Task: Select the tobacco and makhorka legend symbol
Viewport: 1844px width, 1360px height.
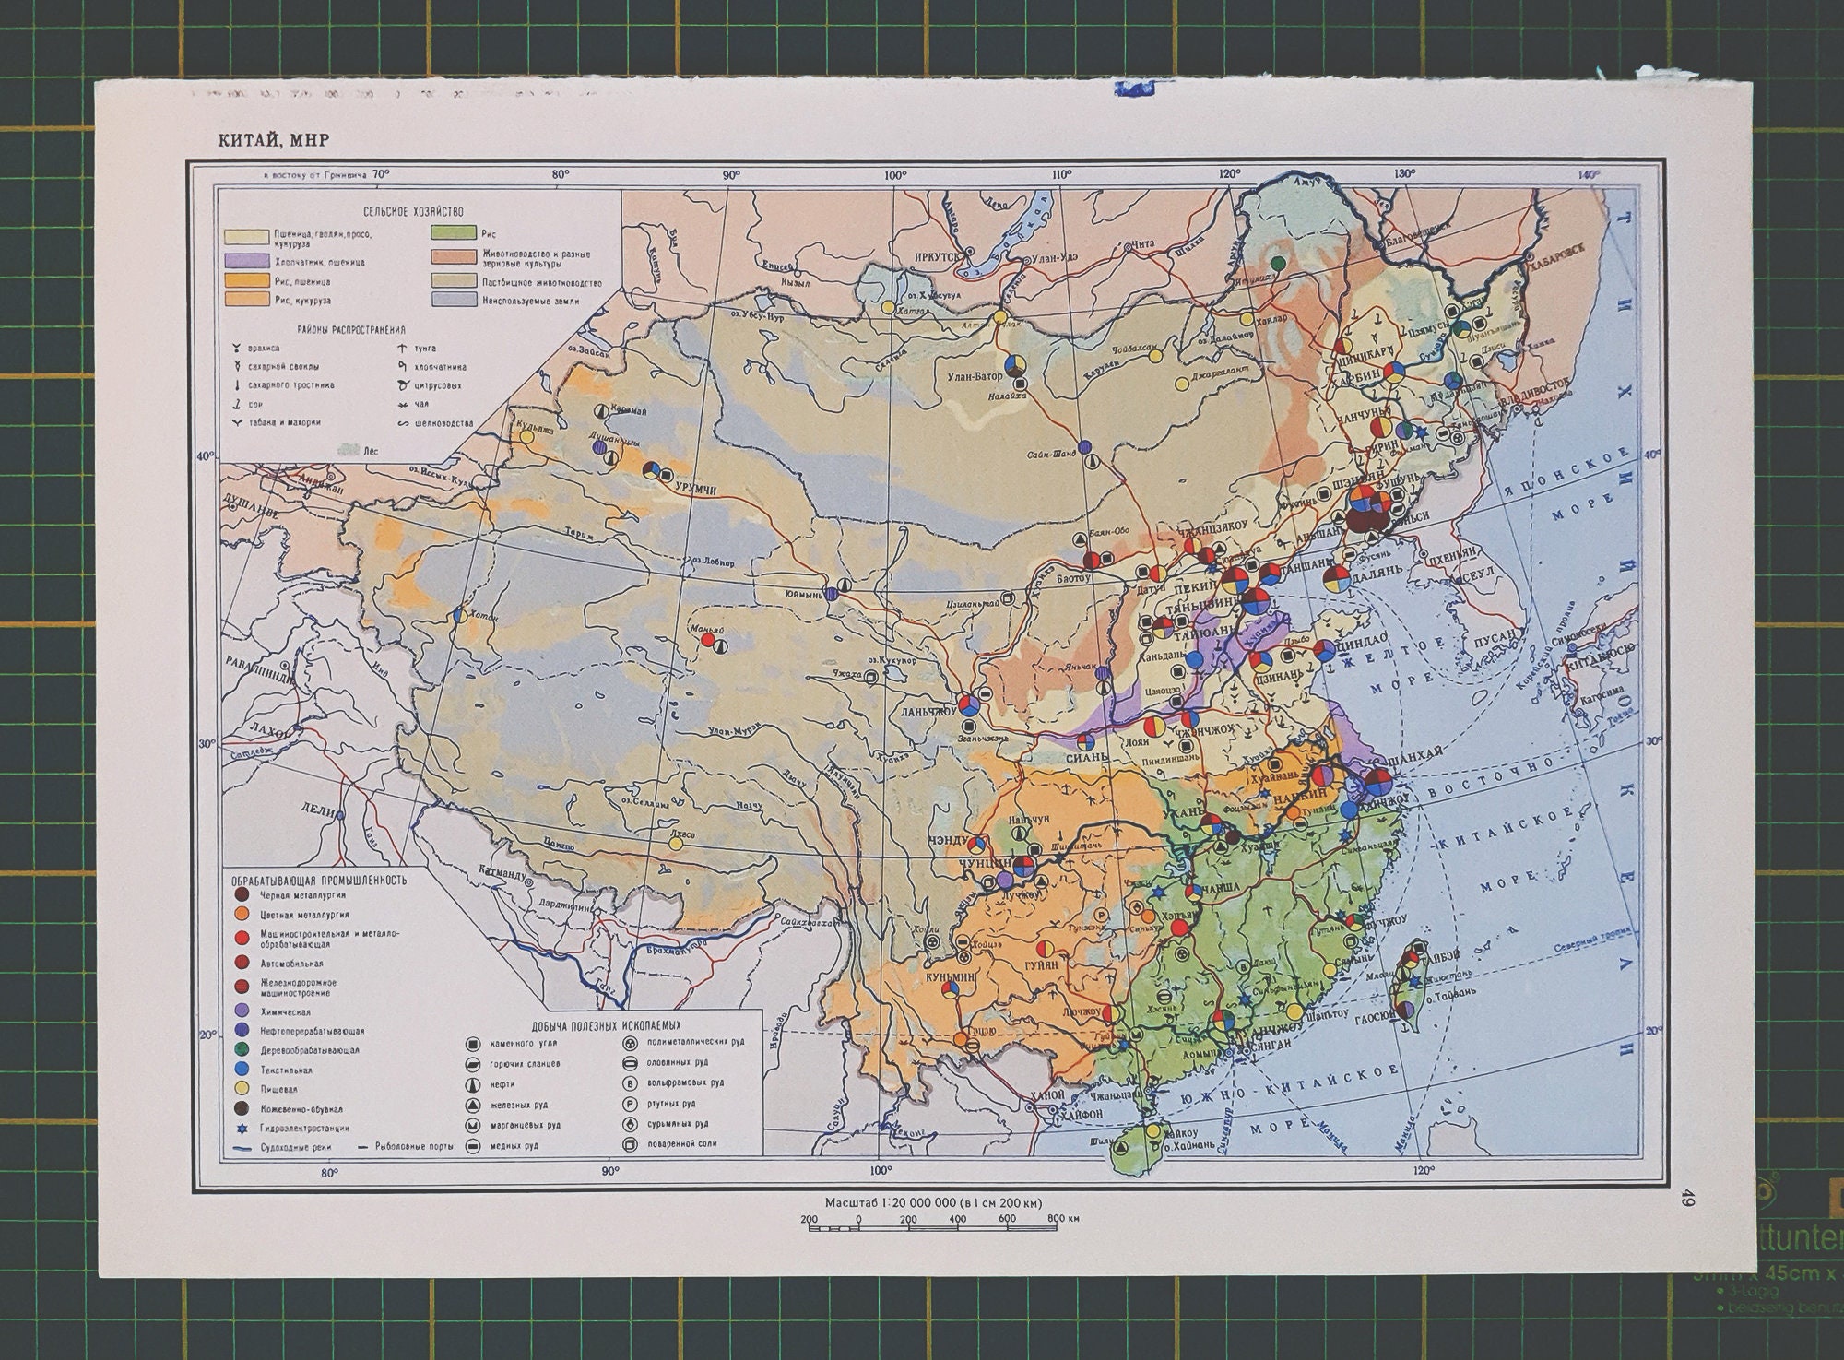Action: [x=238, y=423]
